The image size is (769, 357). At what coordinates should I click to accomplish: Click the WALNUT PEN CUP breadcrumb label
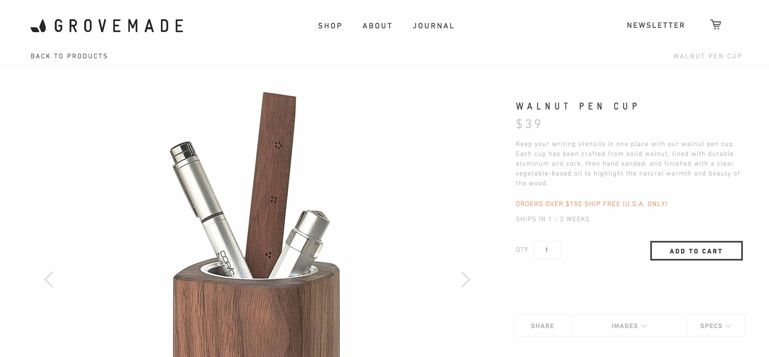pyautogui.click(x=707, y=56)
